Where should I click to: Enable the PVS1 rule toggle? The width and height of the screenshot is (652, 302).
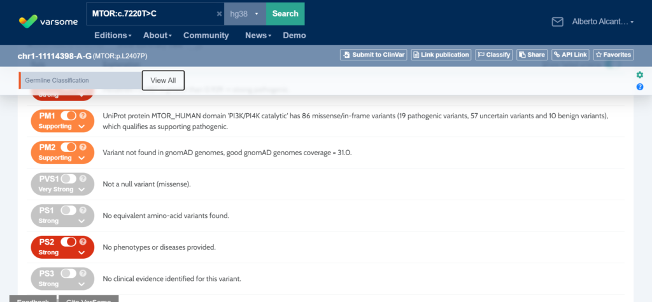(x=68, y=179)
